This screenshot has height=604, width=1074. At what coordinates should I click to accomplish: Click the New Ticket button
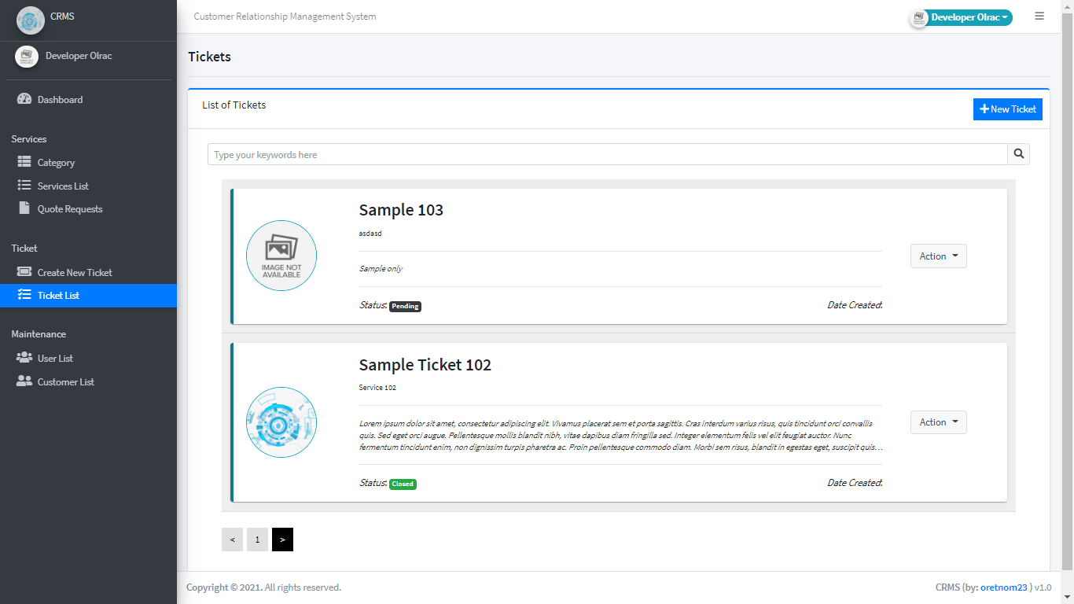coord(1008,109)
